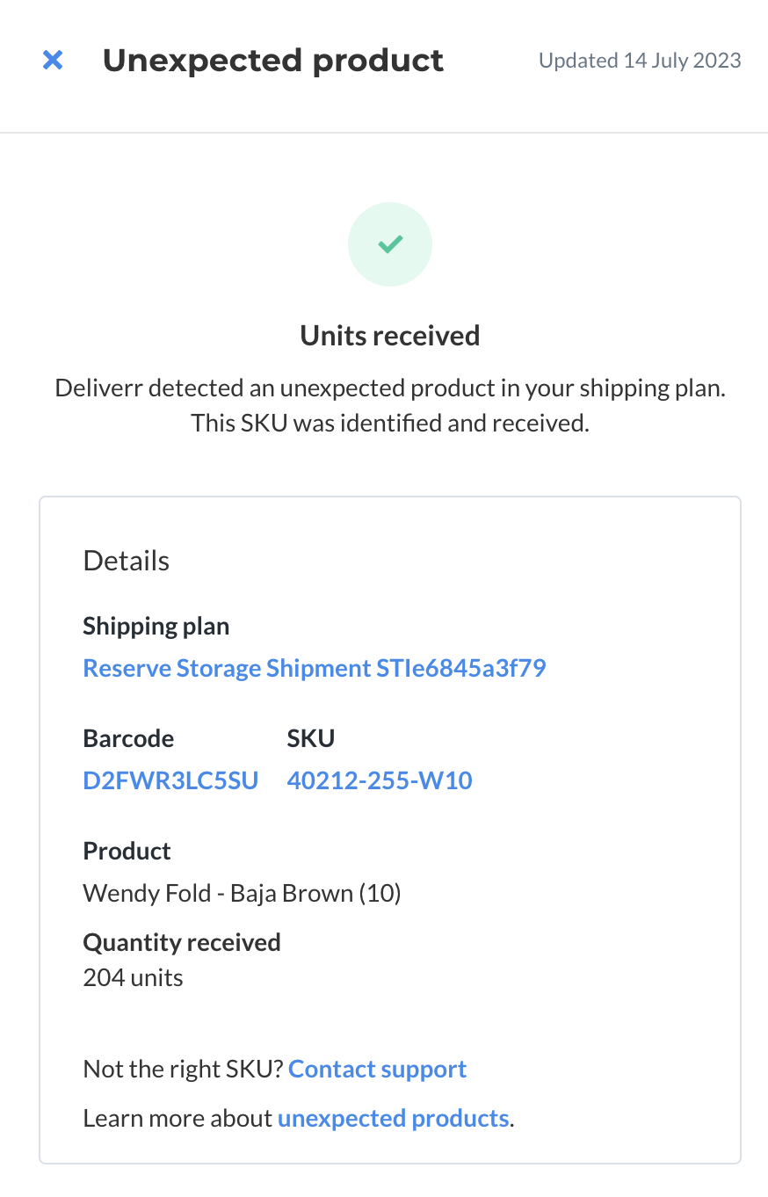
Task: Click the Units received heading
Action: click(390, 336)
